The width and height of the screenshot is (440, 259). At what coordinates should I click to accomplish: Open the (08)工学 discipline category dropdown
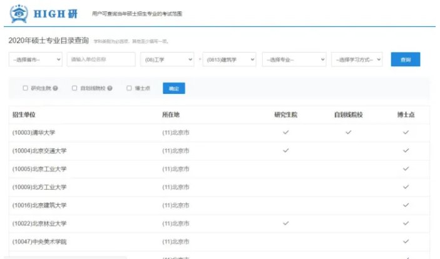pos(167,59)
